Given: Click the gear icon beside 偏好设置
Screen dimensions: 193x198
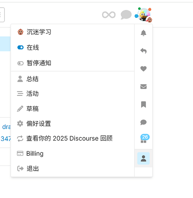Looking at the screenshot, I should (20, 124).
